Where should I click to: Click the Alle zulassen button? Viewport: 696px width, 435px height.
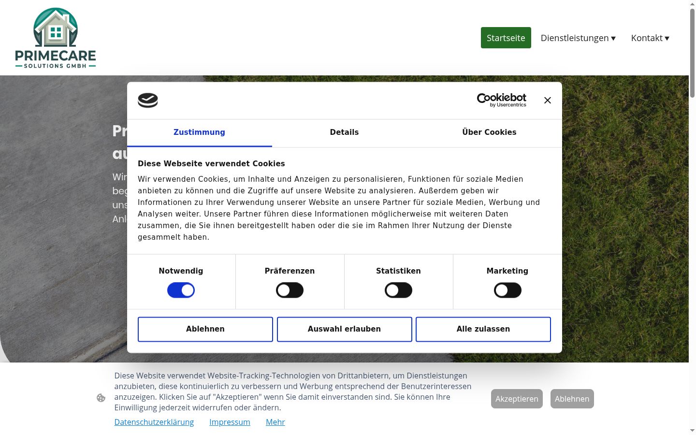pyautogui.click(x=483, y=329)
